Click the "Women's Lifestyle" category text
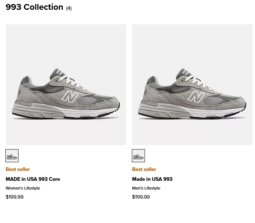 click(x=23, y=188)
